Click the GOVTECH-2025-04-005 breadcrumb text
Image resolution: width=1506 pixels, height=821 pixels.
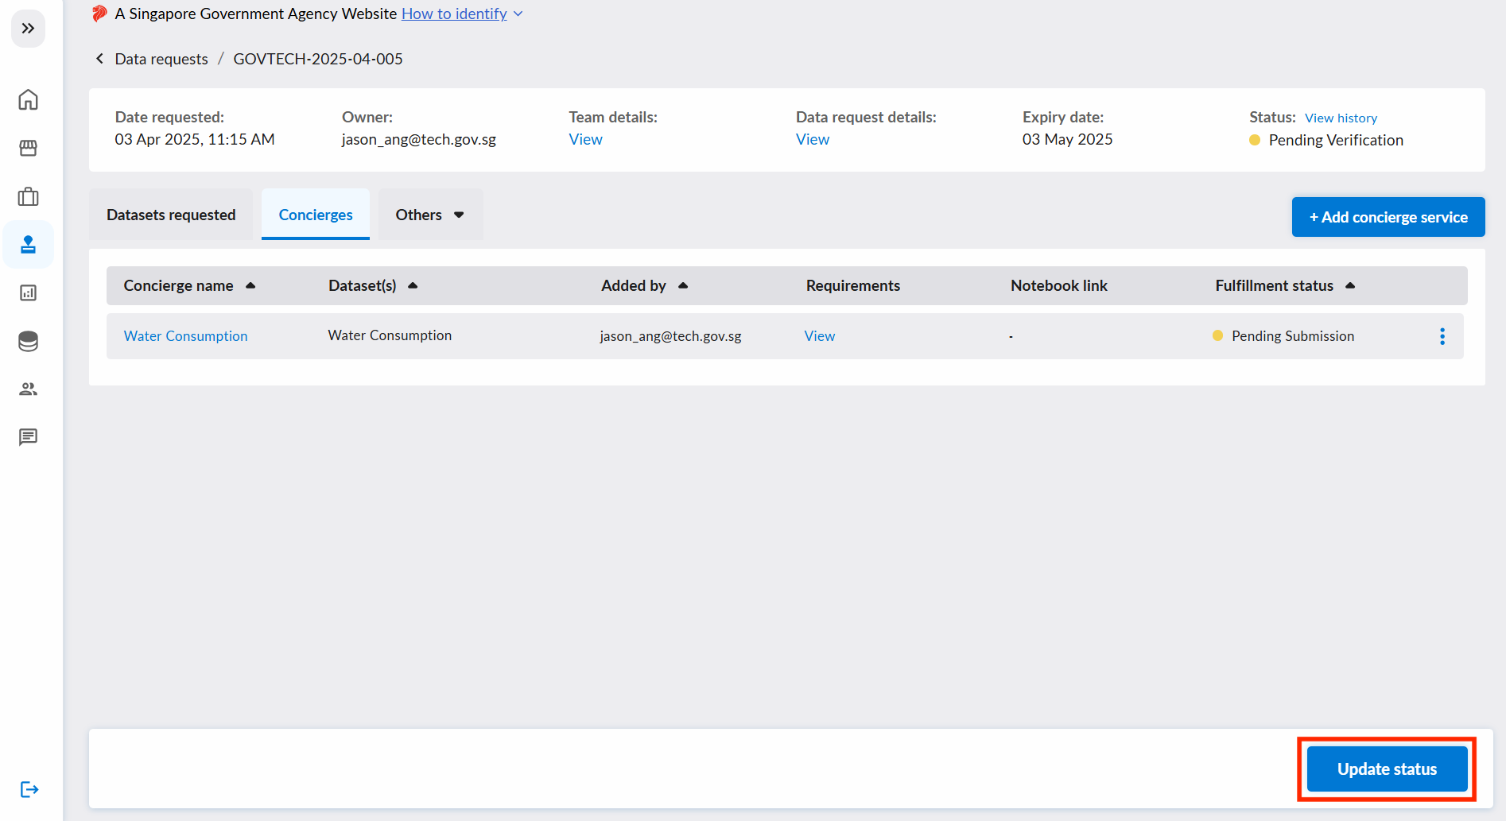318,59
